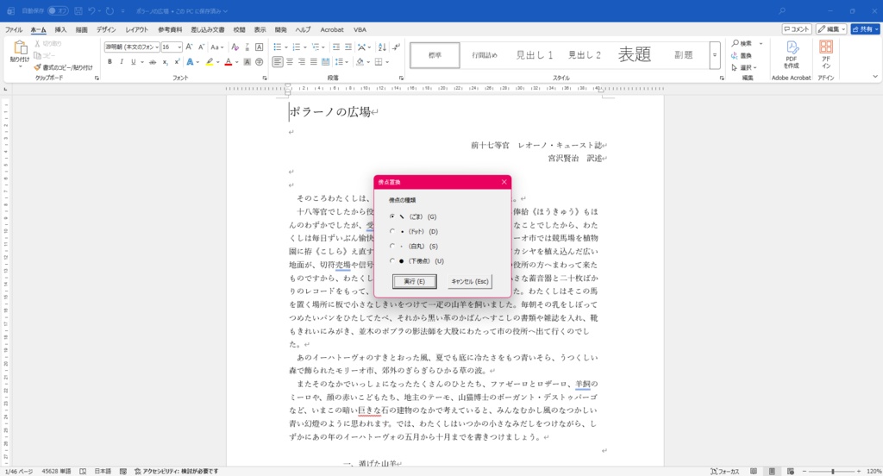Toggle italic formatting
Image resolution: width=883 pixels, height=476 pixels.
point(121,62)
